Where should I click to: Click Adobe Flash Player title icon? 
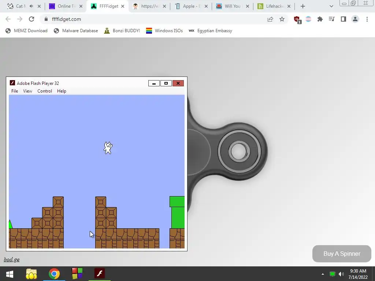click(12, 83)
